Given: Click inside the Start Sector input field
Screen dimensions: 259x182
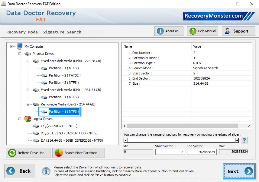Looking at the screenshot, I should (170, 152).
